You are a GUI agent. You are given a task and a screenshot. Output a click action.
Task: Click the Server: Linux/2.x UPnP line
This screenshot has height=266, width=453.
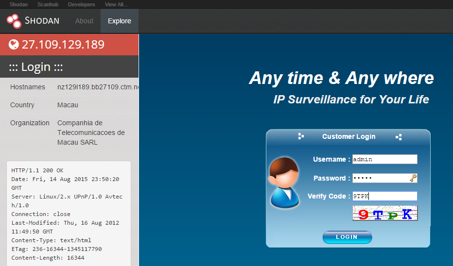67,201
